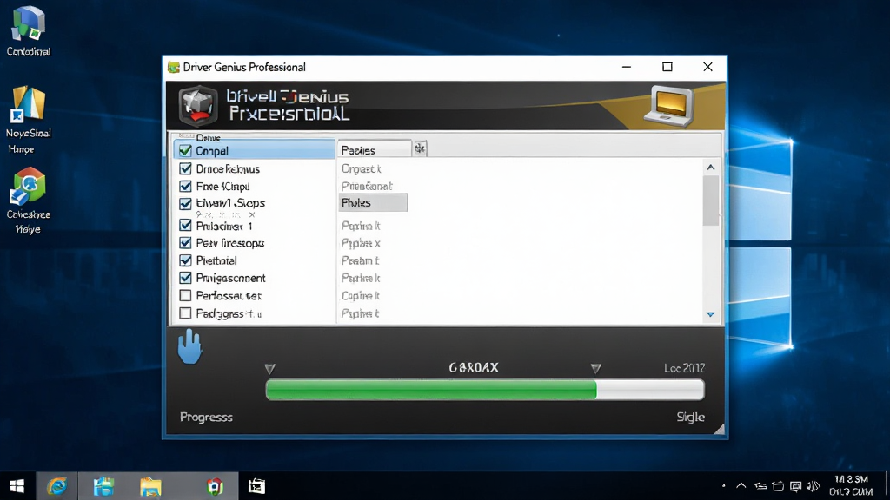This screenshot has height=500, width=890.
Task: Click the vertical scrollbar thumb
Action: pyautogui.click(x=711, y=201)
